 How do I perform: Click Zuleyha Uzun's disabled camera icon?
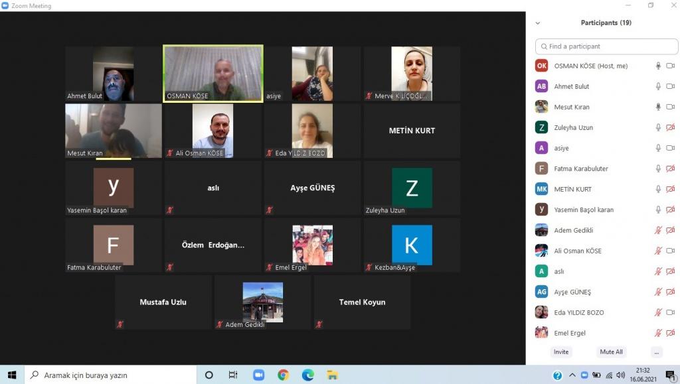671,127
